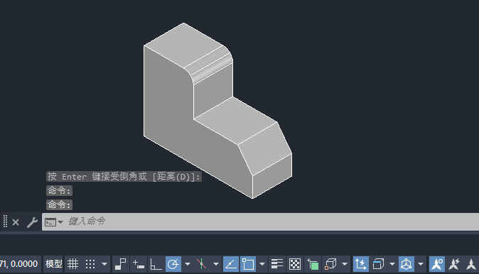The height and width of the screenshot is (274, 479).
Task: Open the gizmo type dropdown arrow
Action: [x=420, y=264]
